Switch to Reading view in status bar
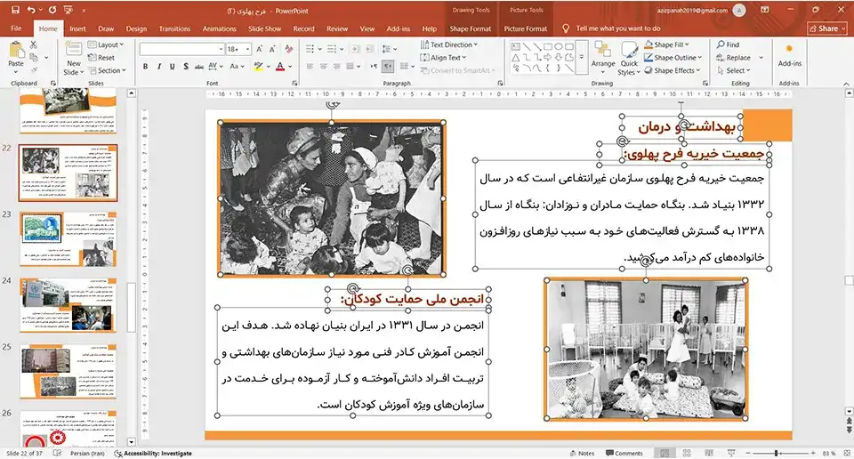This screenshot has width=854, height=459. [709, 453]
